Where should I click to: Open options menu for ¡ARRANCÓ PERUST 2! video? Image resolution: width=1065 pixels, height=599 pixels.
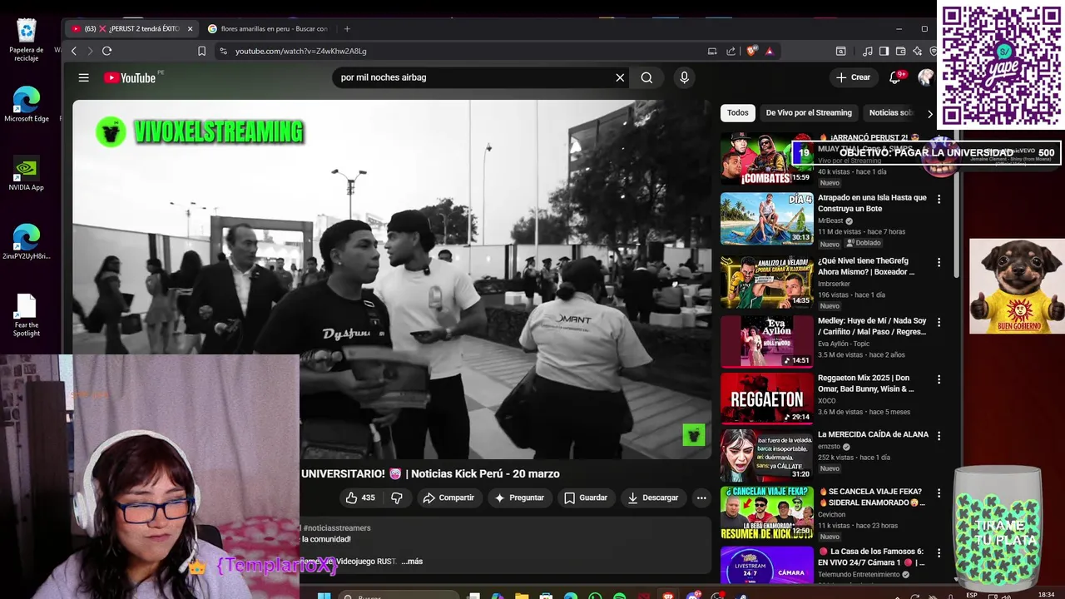pos(939,139)
